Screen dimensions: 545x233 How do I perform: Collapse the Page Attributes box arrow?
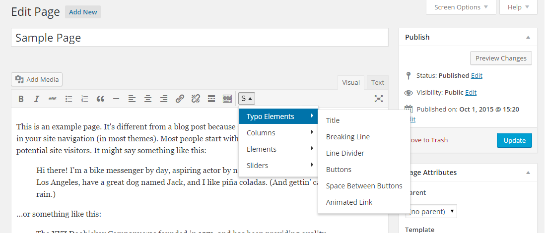coord(528,173)
